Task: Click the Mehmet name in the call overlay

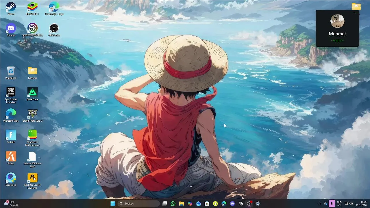Action: (337, 34)
